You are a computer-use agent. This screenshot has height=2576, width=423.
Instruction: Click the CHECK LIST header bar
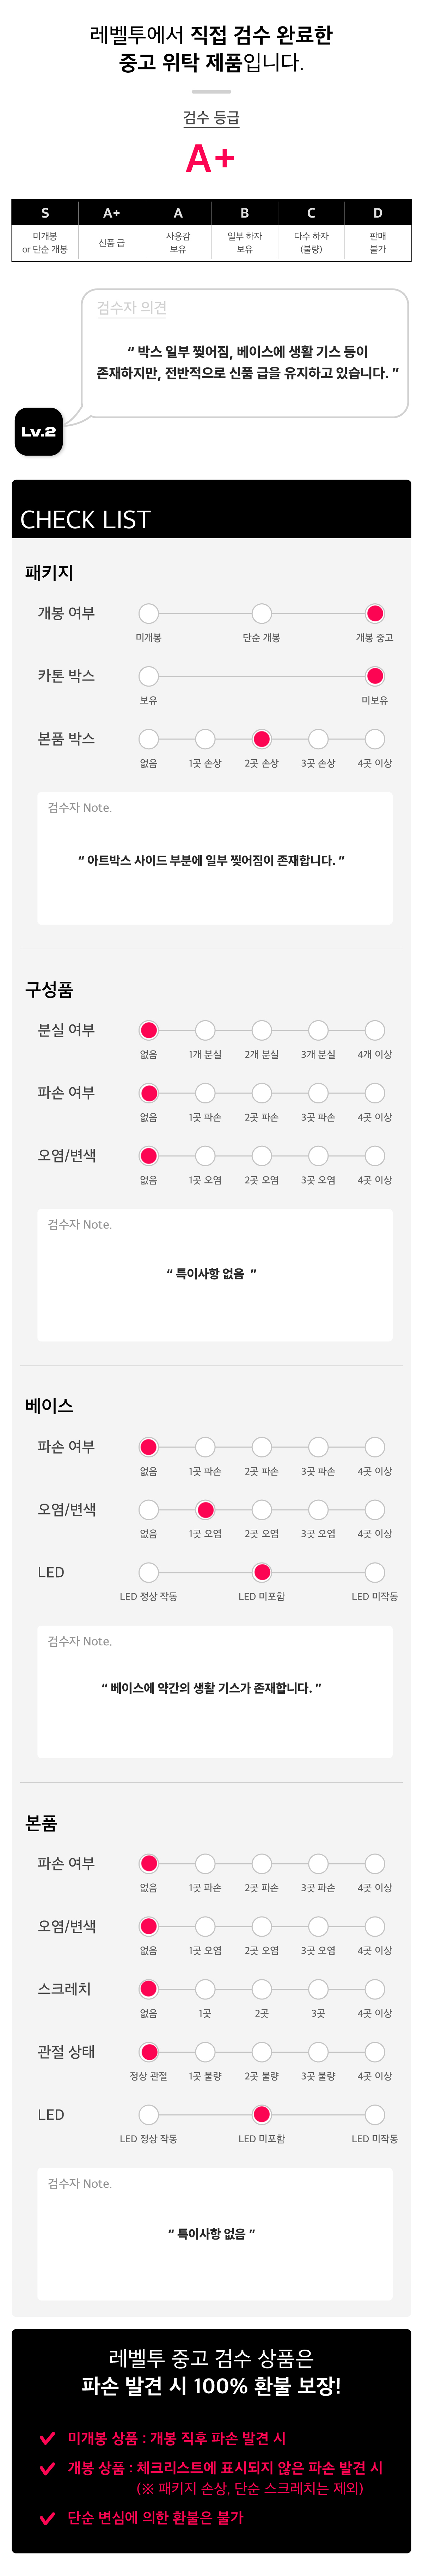(x=211, y=509)
